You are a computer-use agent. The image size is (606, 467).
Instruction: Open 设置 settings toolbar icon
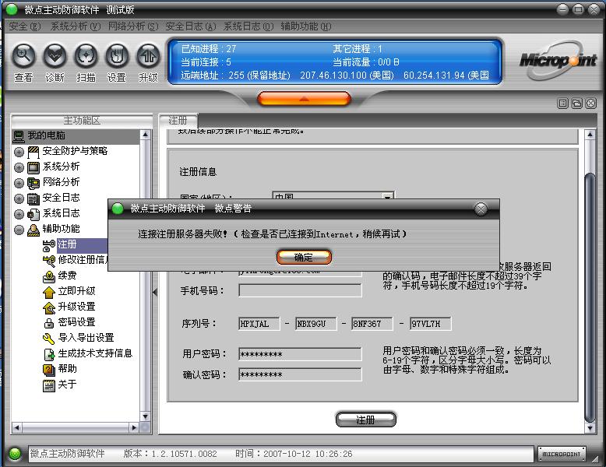(x=117, y=56)
